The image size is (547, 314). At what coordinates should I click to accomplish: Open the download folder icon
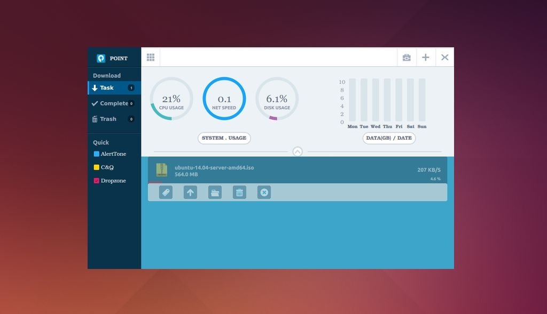[215, 192]
